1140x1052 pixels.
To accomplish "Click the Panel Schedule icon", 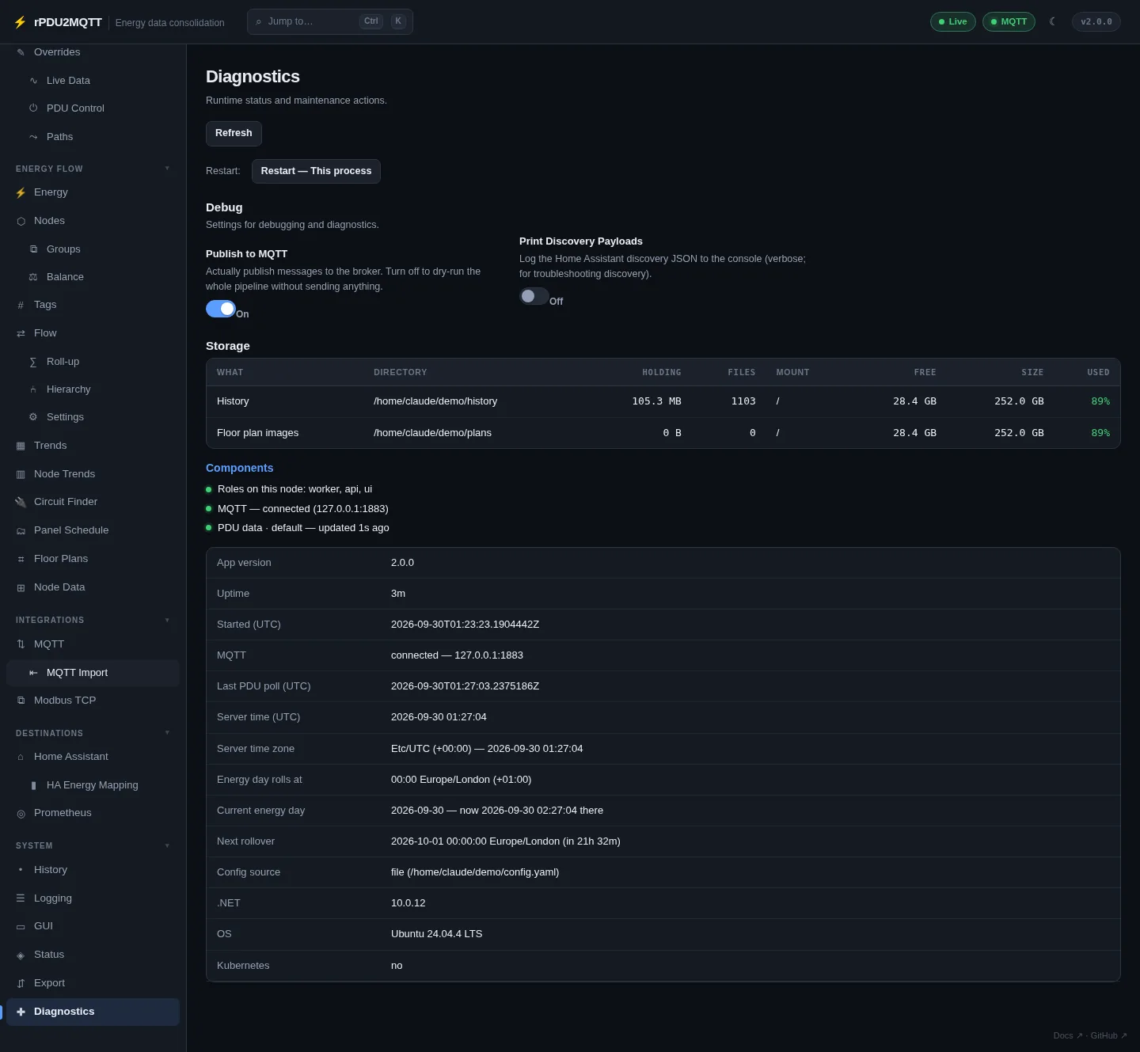I will pos(21,530).
